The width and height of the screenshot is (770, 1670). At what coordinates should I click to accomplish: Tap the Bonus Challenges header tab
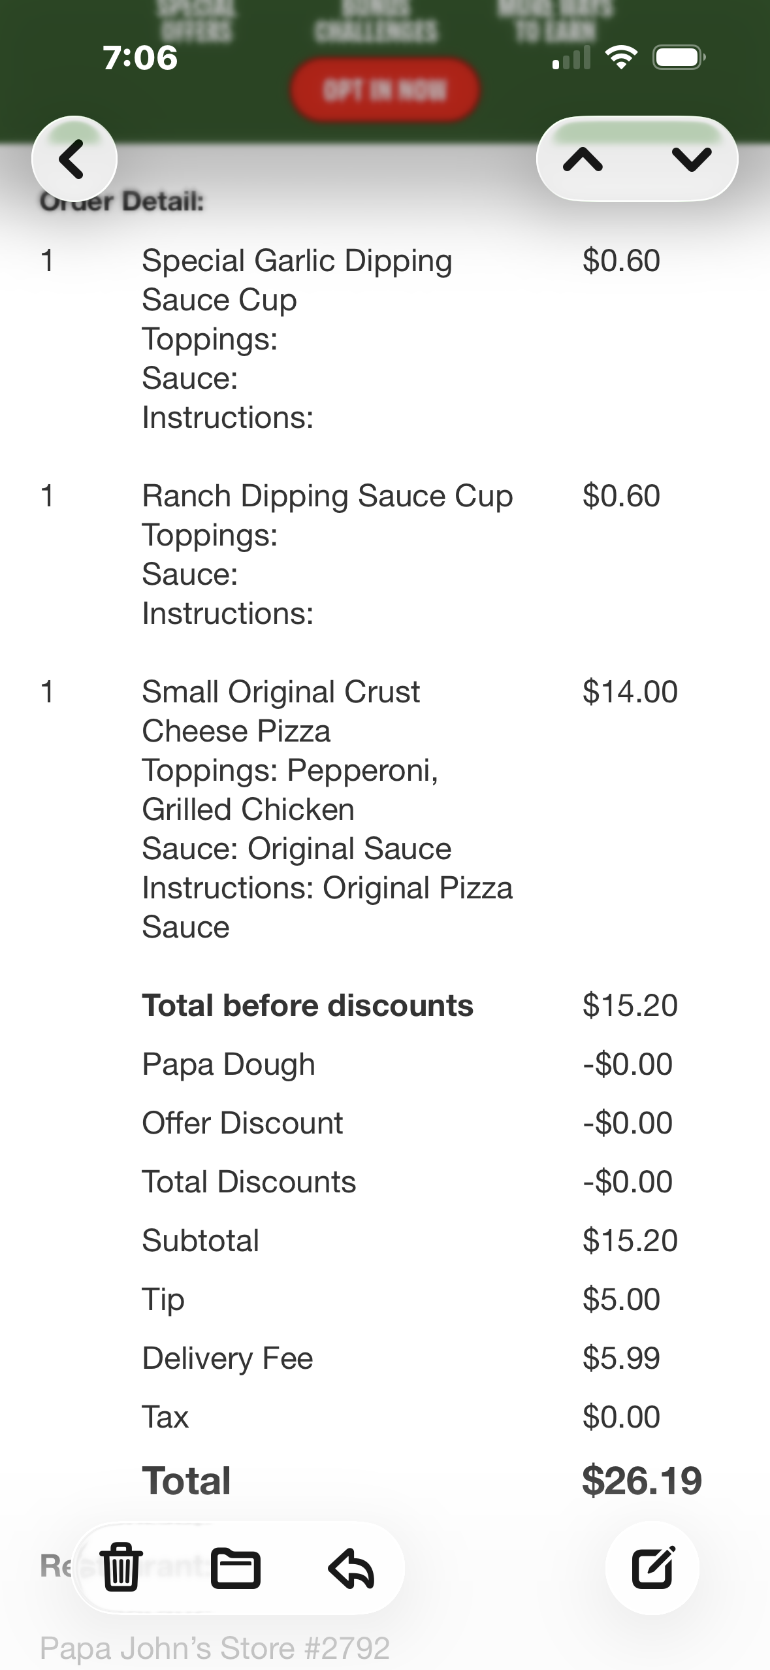click(x=376, y=20)
